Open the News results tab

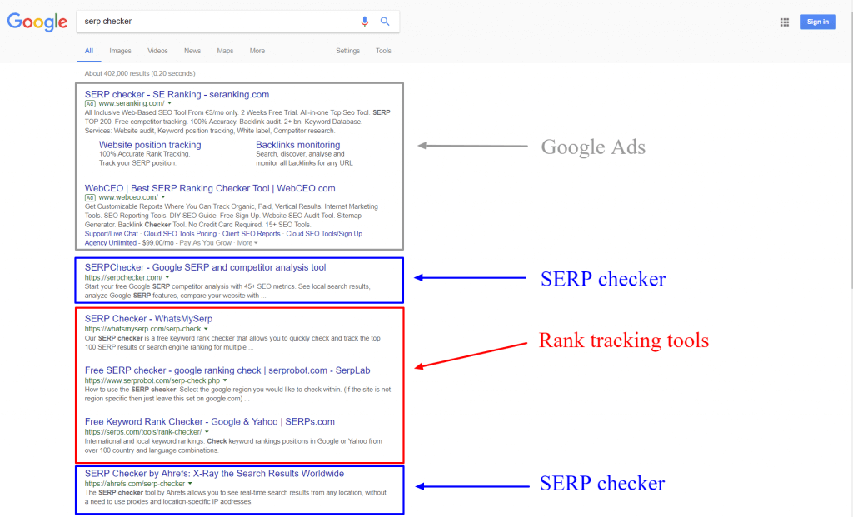192,51
